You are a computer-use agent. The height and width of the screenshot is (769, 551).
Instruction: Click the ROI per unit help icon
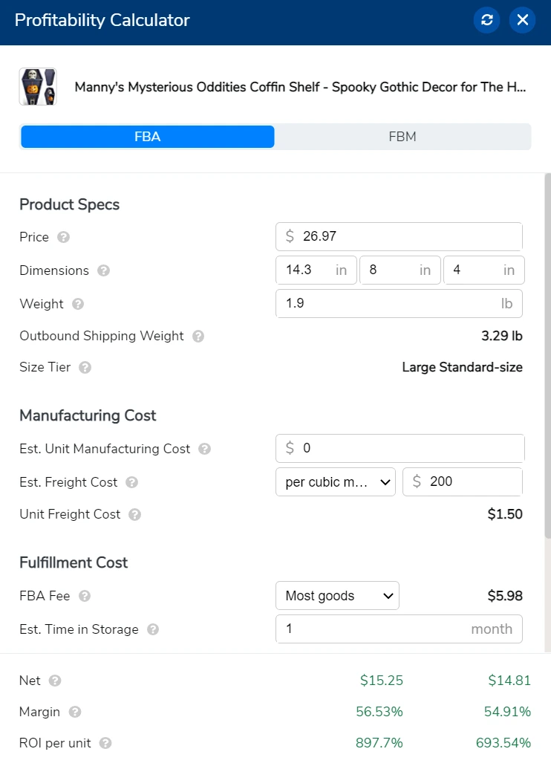(105, 743)
